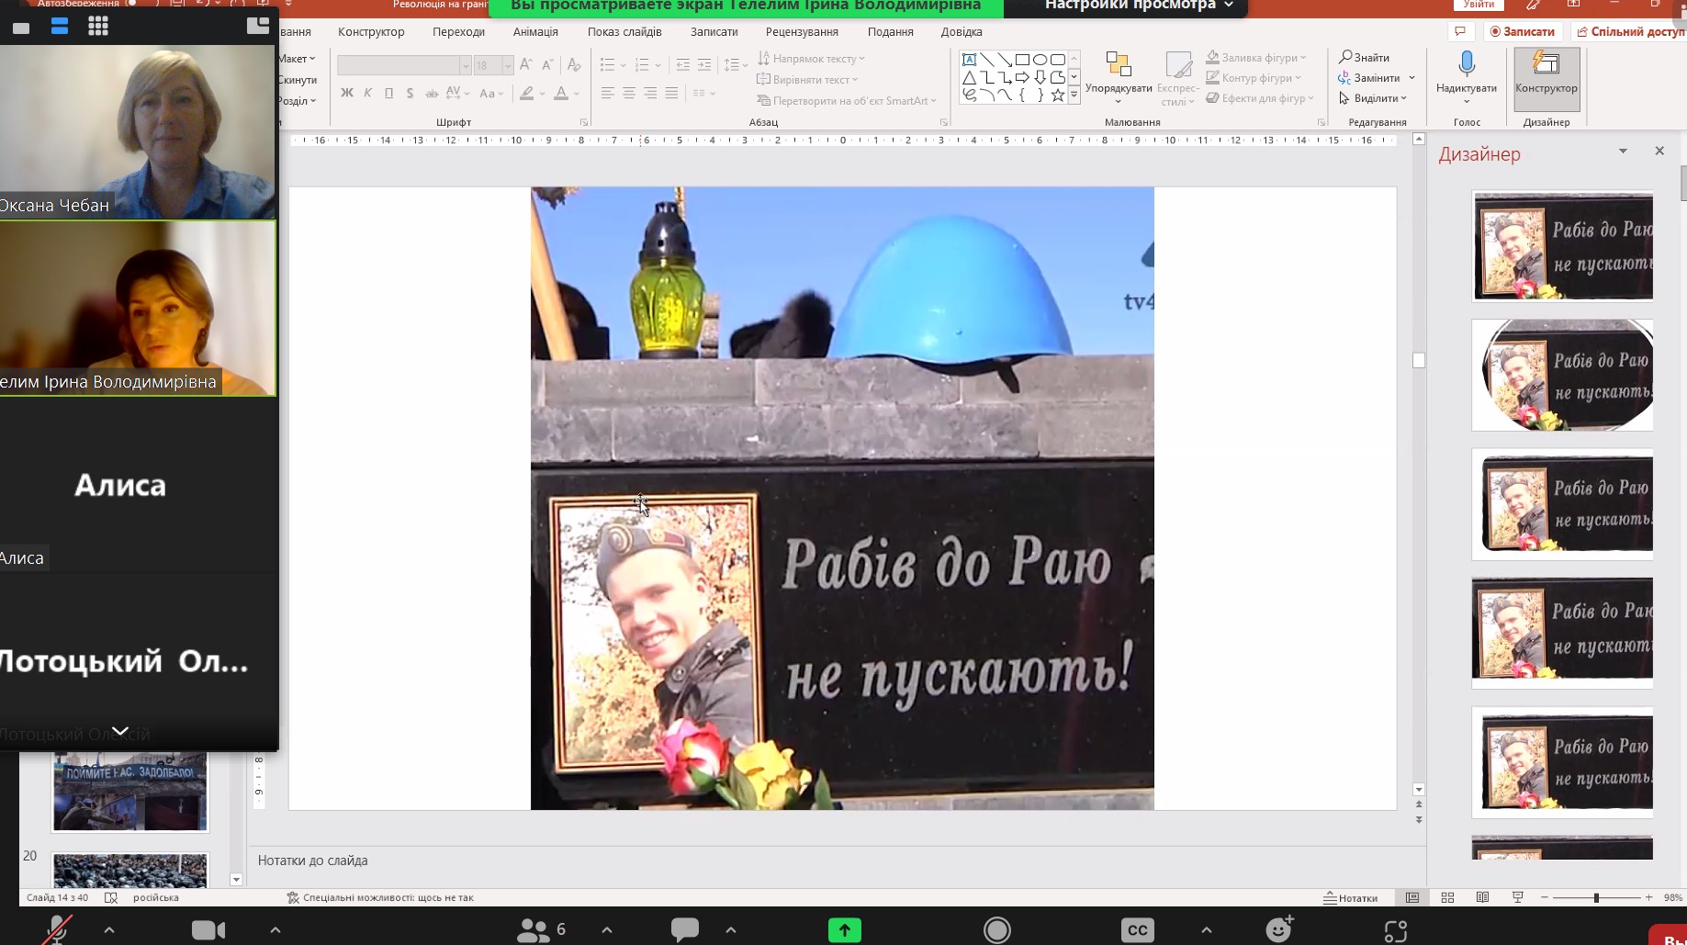Open the Zoom participants icon
The height and width of the screenshot is (945, 1687).
click(534, 929)
